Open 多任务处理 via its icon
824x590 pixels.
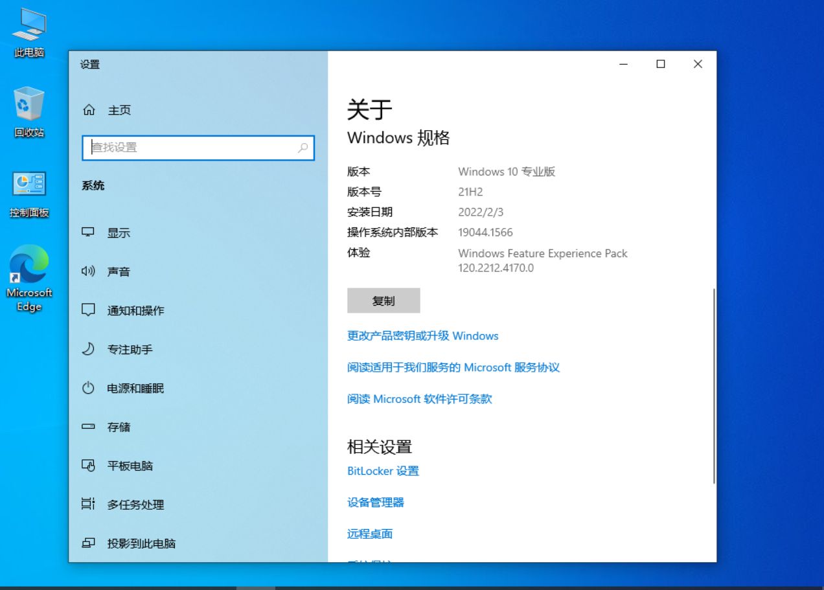(88, 505)
